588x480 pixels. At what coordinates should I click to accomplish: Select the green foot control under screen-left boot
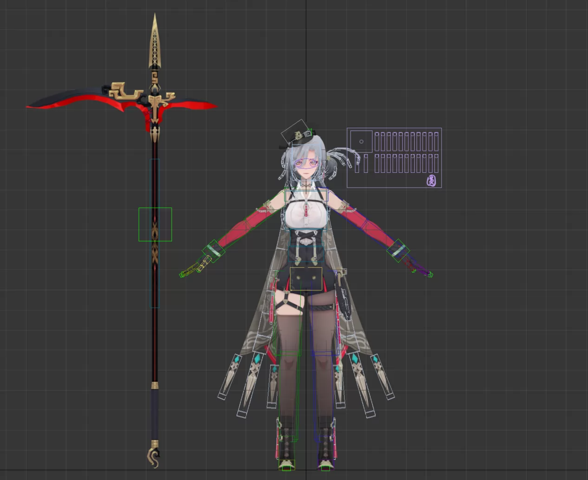(x=286, y=465)
